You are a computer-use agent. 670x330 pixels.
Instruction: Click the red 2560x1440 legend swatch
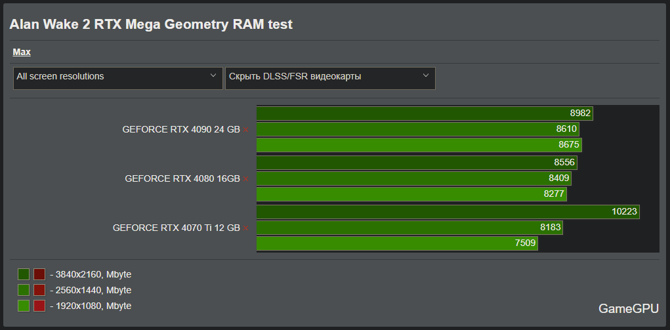coord(39,290)
